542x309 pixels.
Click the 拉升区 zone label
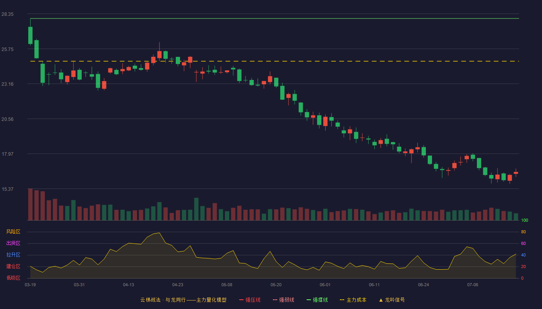point(13,255)
